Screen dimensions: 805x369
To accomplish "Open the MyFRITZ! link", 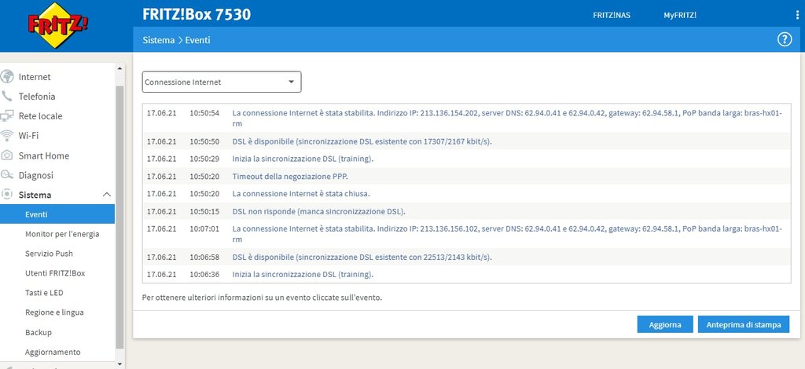I will [x=680, y=16].
